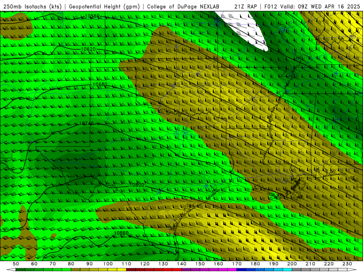Click the '21Z RAP' model run label
Screen dimensions: 363x272
pyautogui.click(x=245, y=7)
